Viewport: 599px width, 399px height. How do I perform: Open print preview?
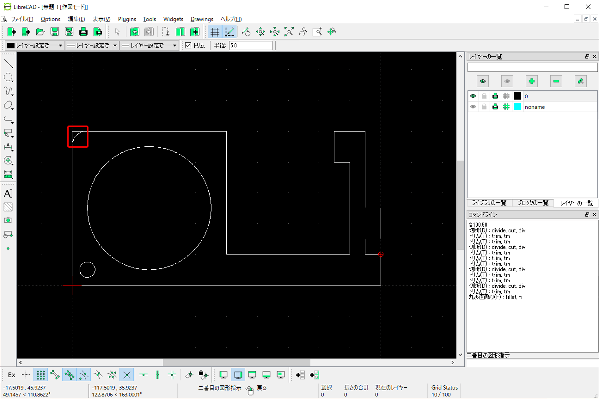coord(98,32)
